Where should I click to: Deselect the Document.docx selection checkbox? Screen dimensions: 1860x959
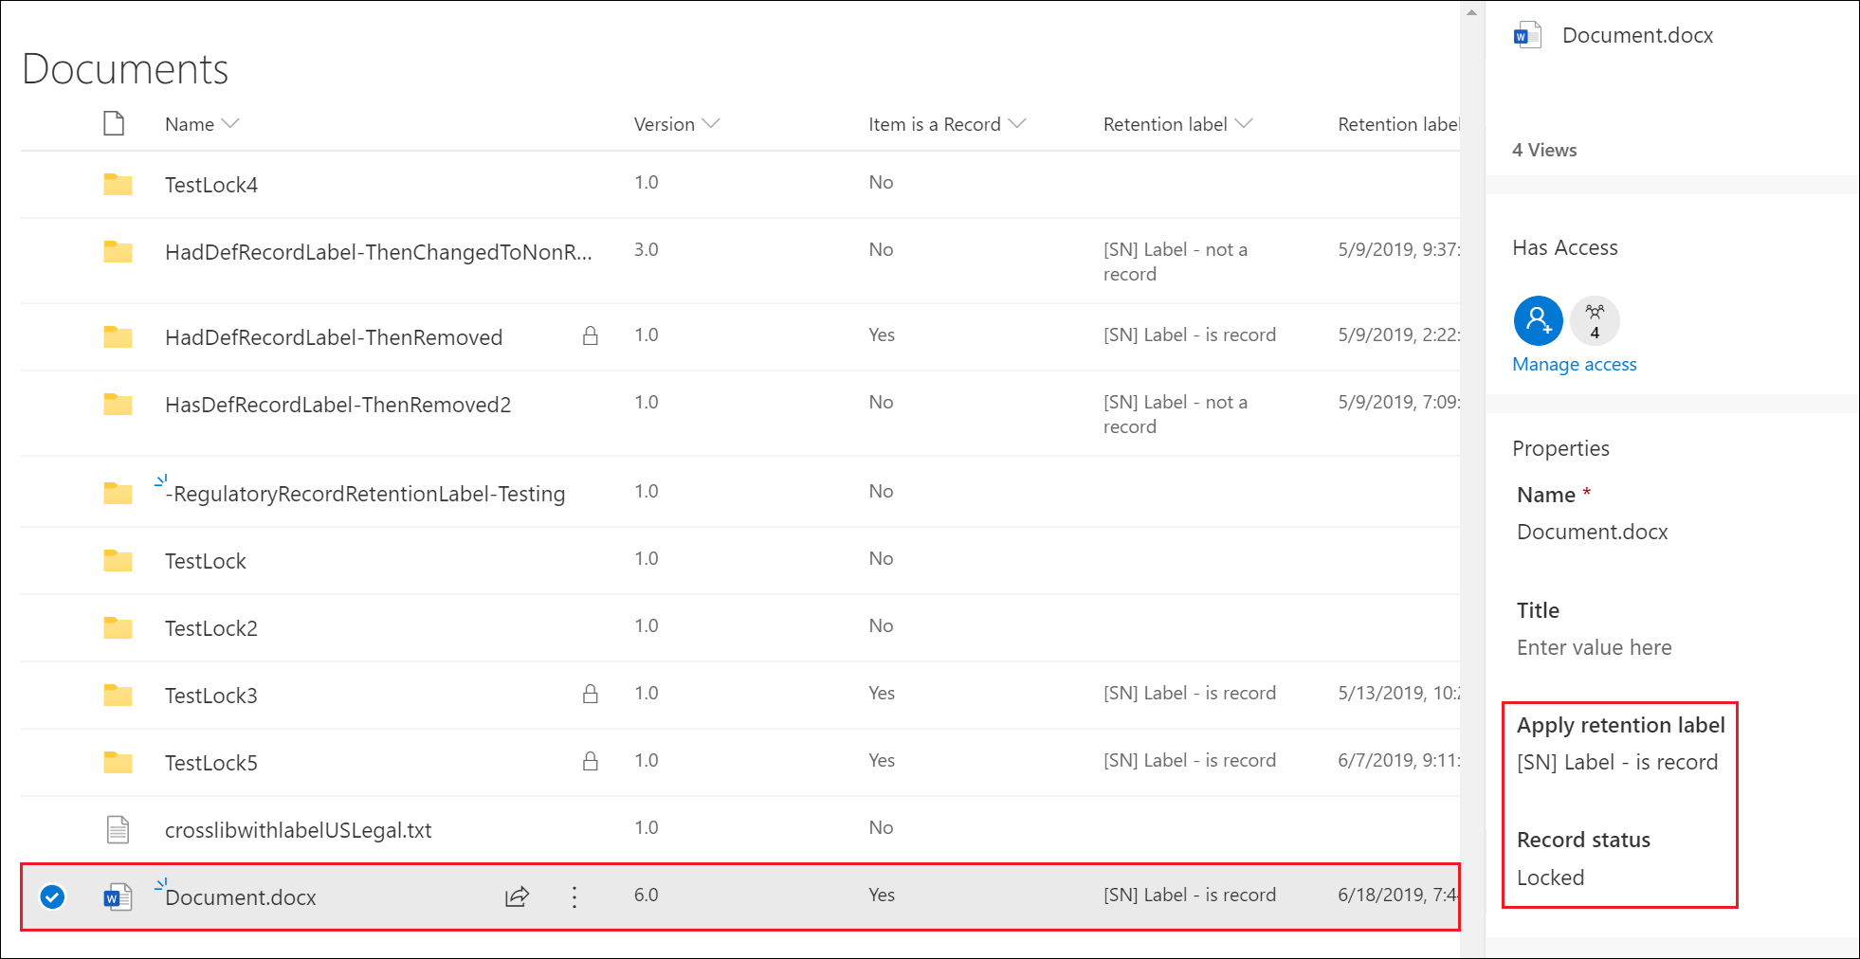pos(52,896)
